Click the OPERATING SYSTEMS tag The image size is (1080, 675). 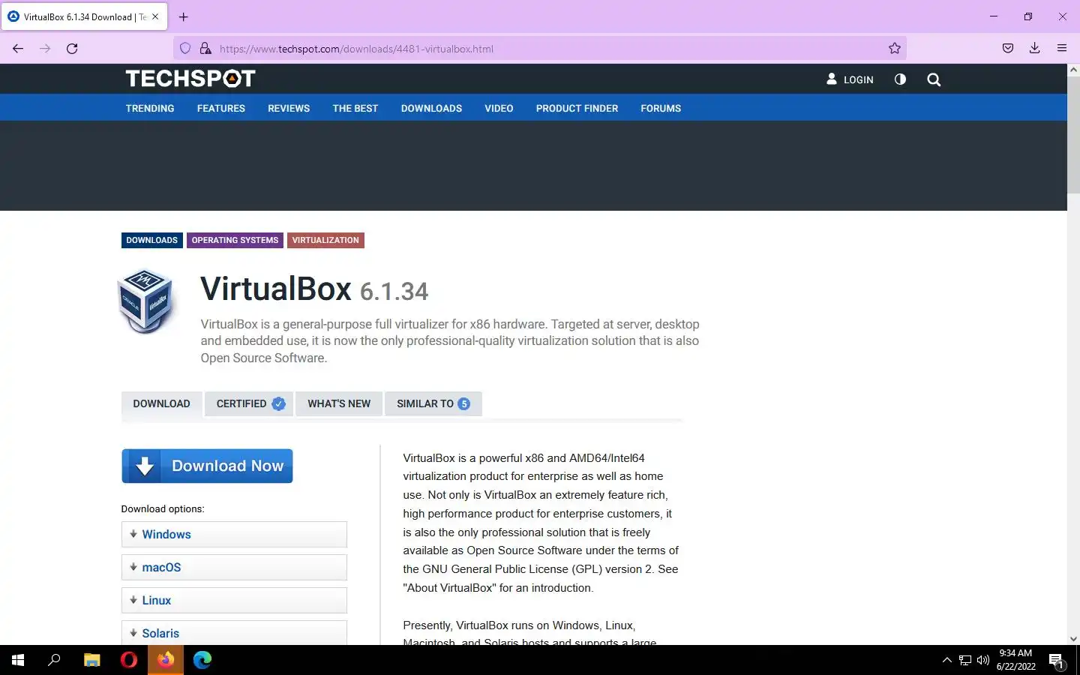coord(235,240)
